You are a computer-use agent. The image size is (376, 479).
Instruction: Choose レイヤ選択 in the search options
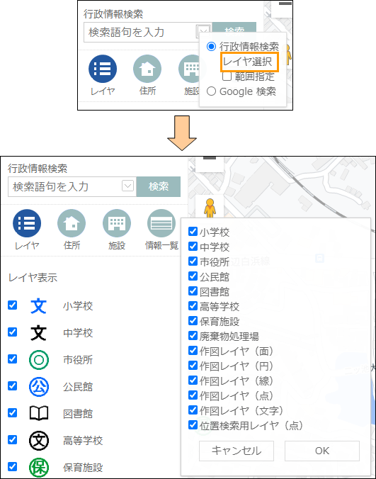click(x=247, y=62)
